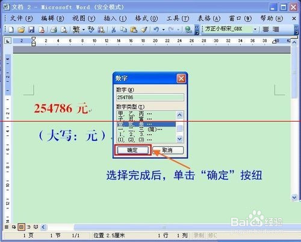Viewport: 301px width, 242px height.
Task: Select the highlighted 壹,贰,叁 number type
Action: pyautogui.click(x=146, y=124)
